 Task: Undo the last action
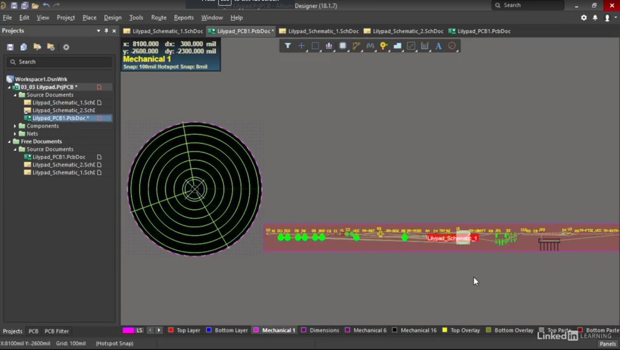[46, 6]
